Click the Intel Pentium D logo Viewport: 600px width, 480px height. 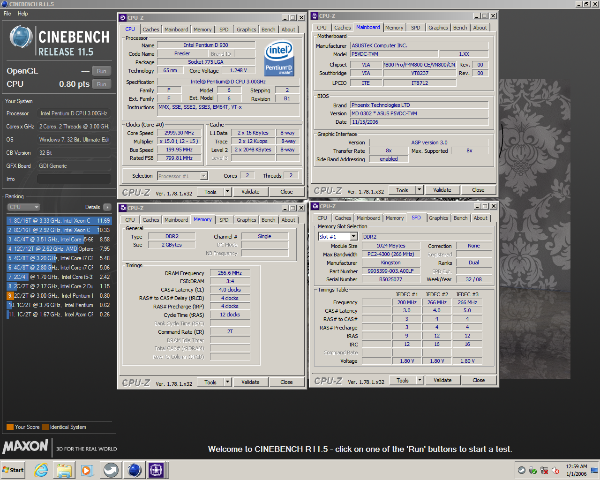click(x=279, y=58)
